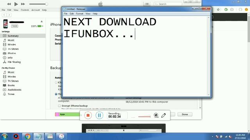Click the orange Chrome extension icon
This screenshot has width=250, height=140.
point(246,9)
